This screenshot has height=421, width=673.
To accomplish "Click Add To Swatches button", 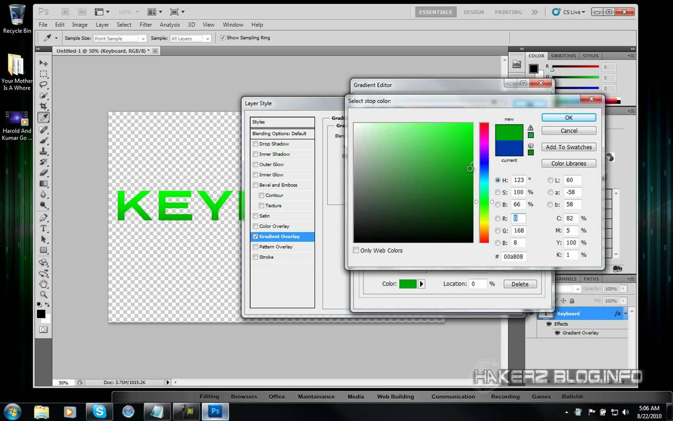I will pos(568,147).
